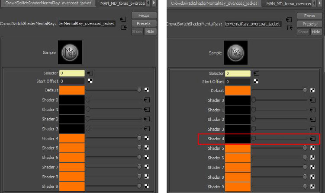Click the 'Shader 8' label in left panel
Viewport: 325px width, 193px height.
click(x=50, y=177)
